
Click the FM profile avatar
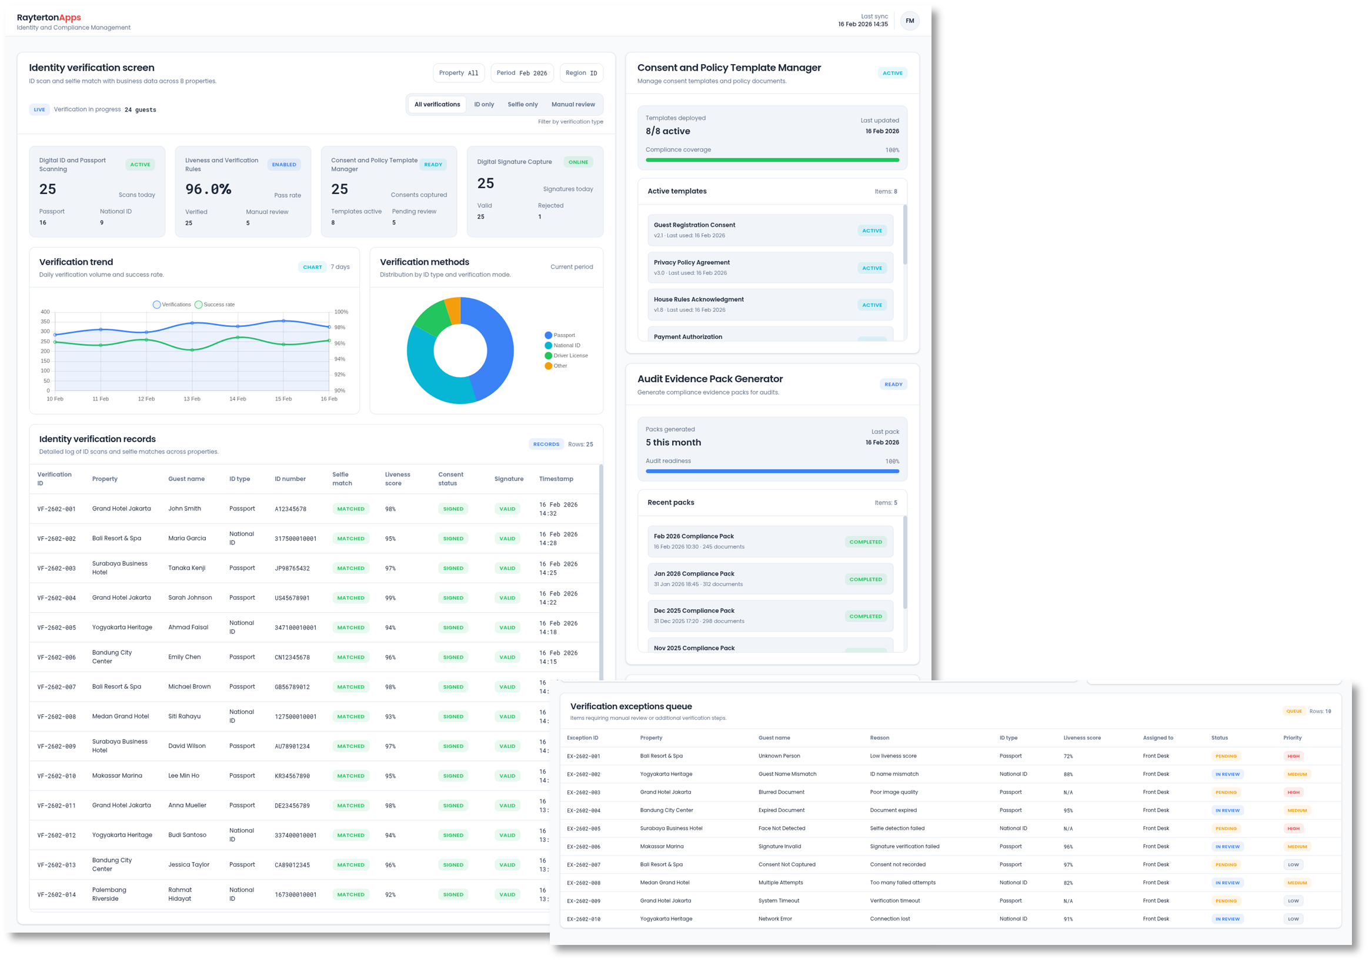pos(910,20)
